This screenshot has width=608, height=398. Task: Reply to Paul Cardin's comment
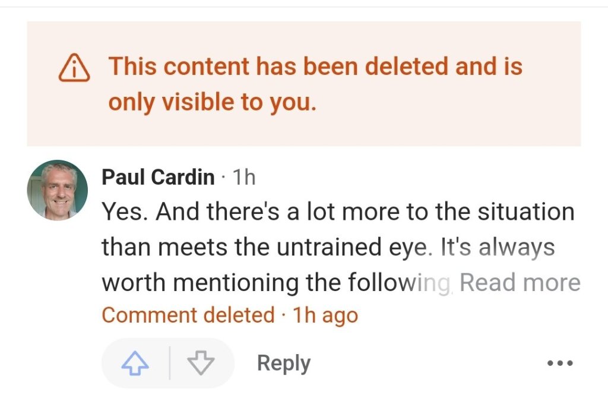[283, 363]
